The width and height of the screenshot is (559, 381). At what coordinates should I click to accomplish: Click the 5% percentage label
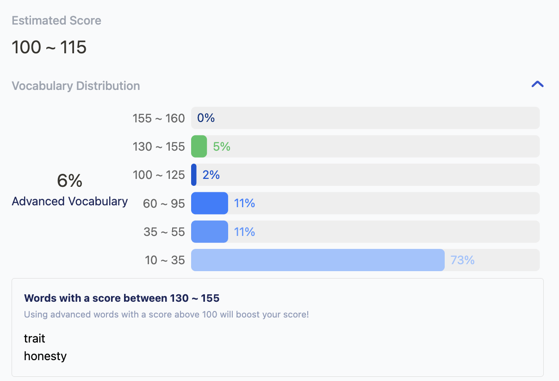pos(222,146)
